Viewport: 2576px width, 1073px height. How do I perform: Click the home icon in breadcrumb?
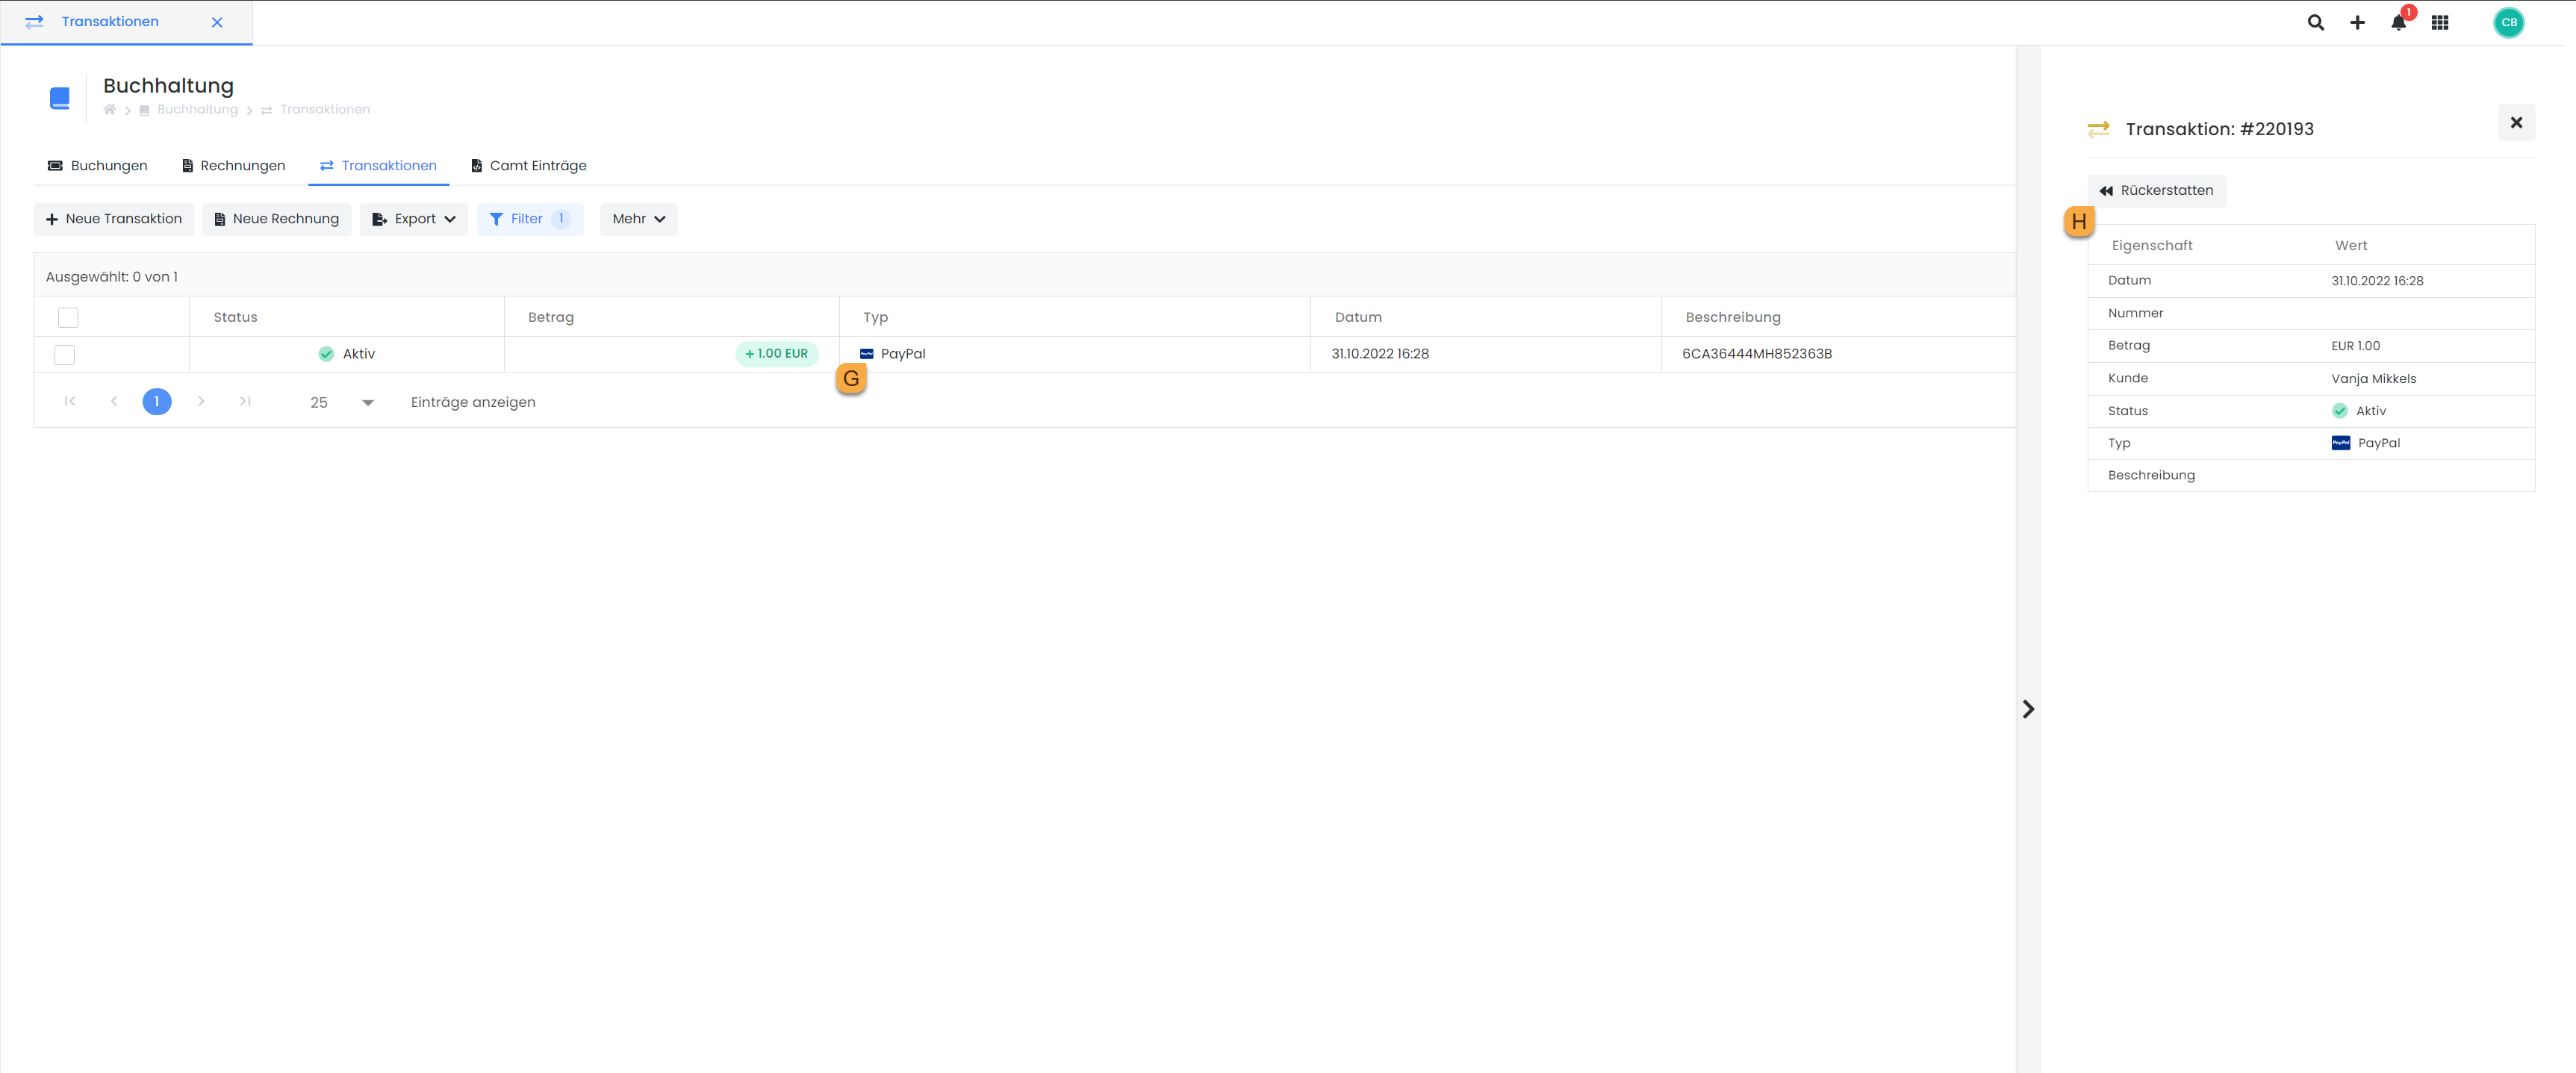(x=110, y=110)
